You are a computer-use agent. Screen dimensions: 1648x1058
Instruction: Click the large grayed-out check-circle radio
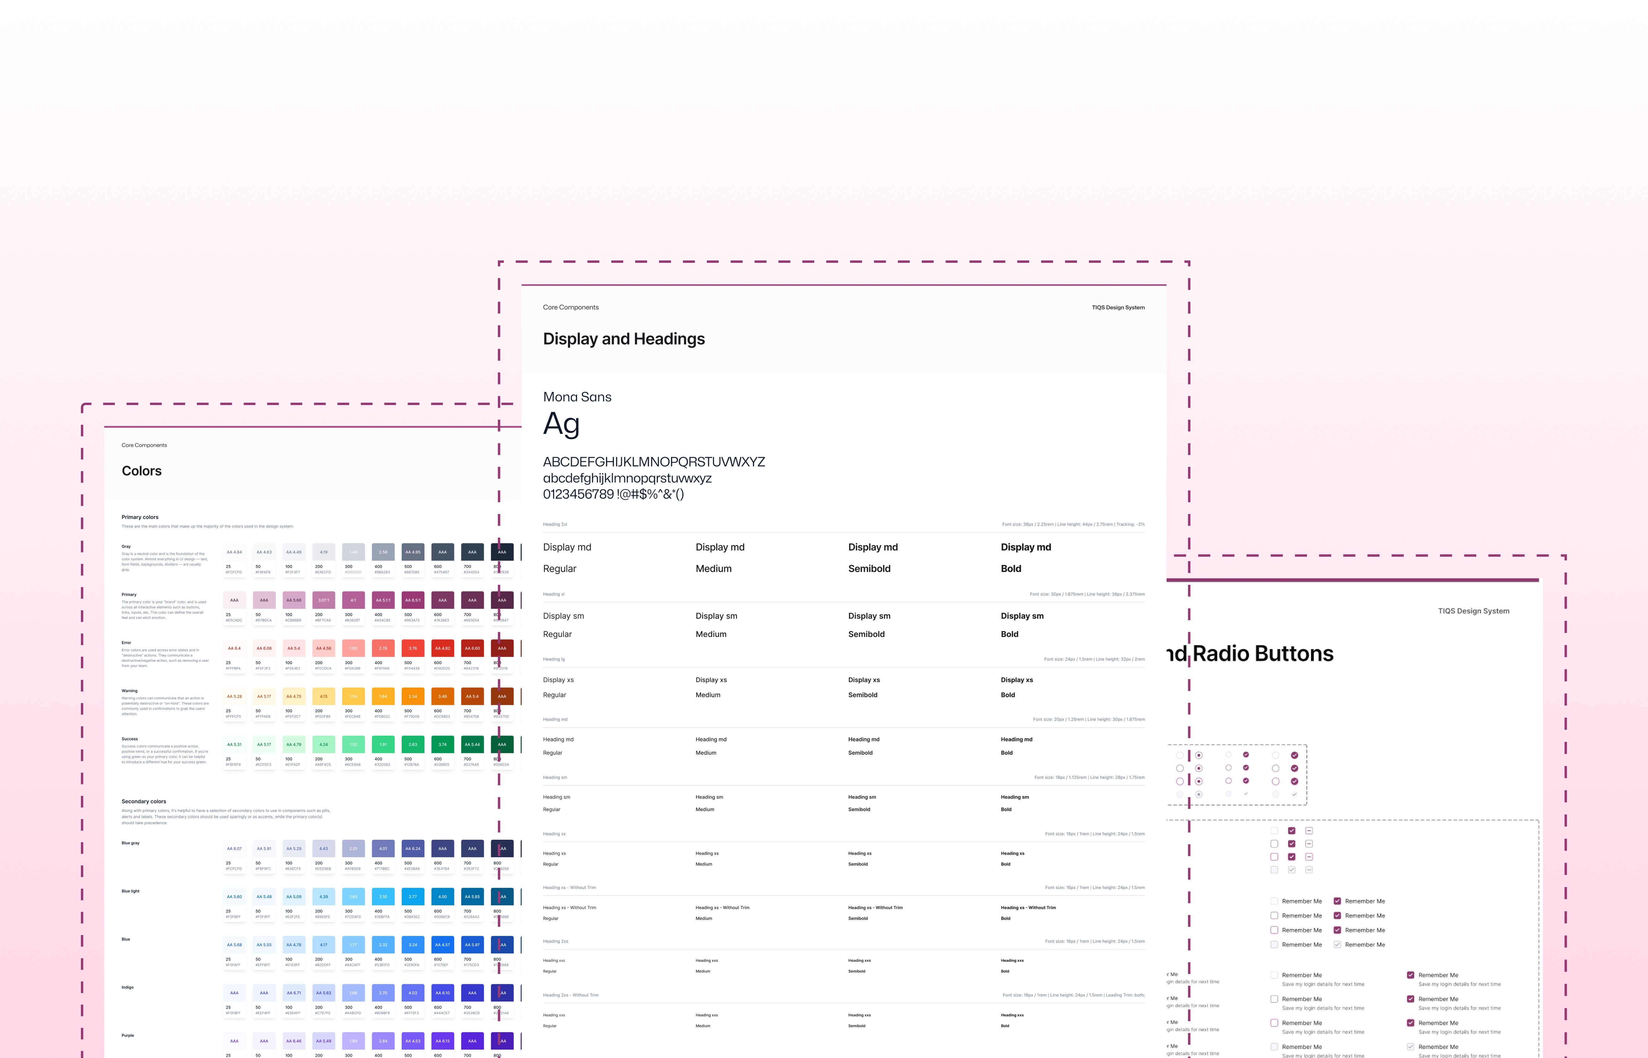pos(1294,794)
